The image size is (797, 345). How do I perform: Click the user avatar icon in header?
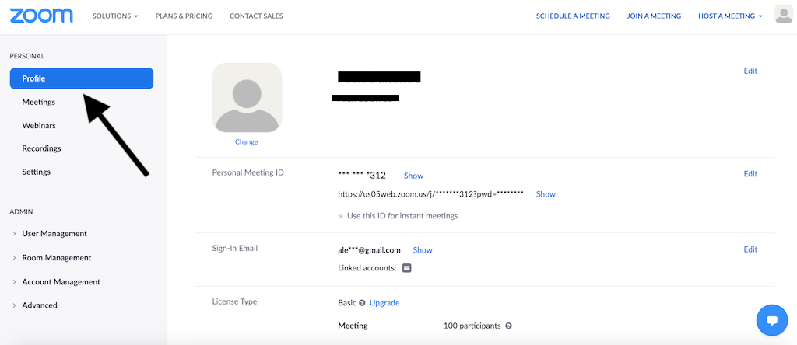[x=783, y=14]
